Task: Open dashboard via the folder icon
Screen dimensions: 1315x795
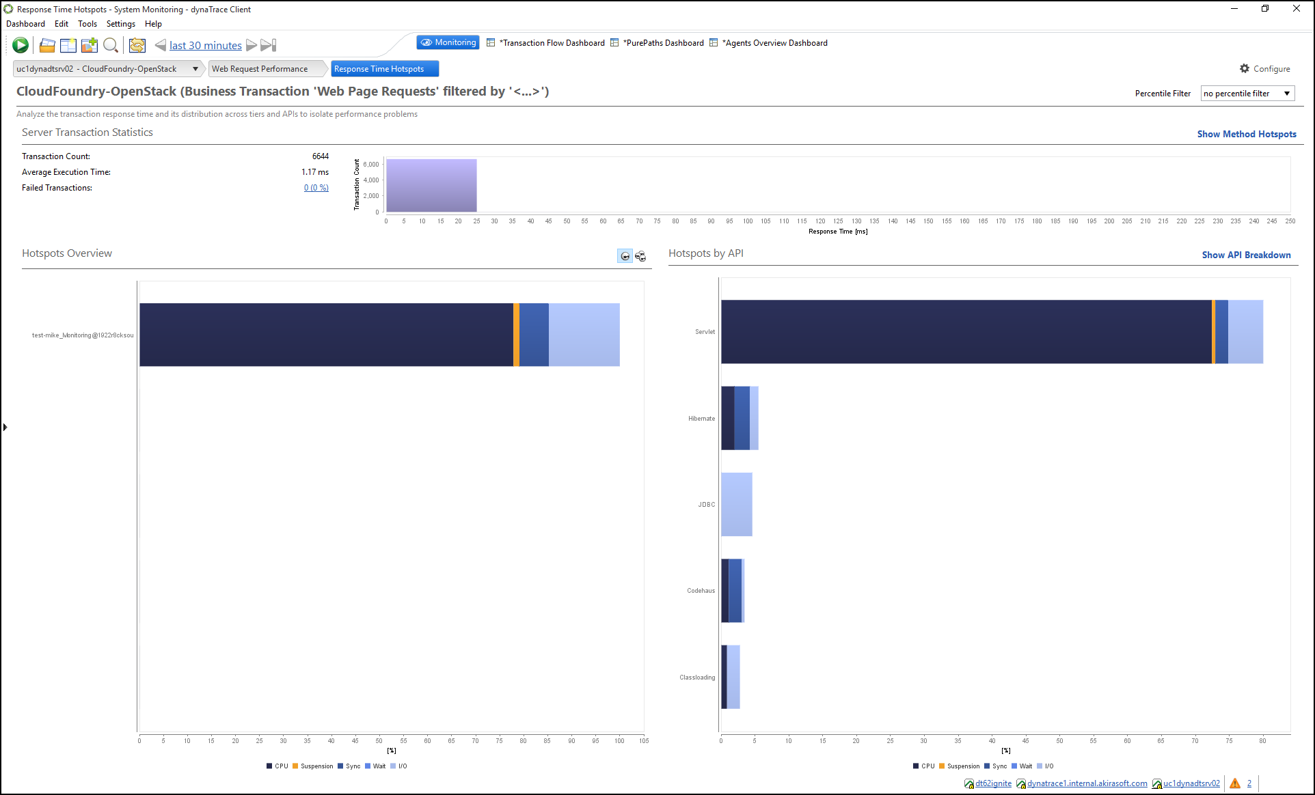Action: click(x=47, y=45)
